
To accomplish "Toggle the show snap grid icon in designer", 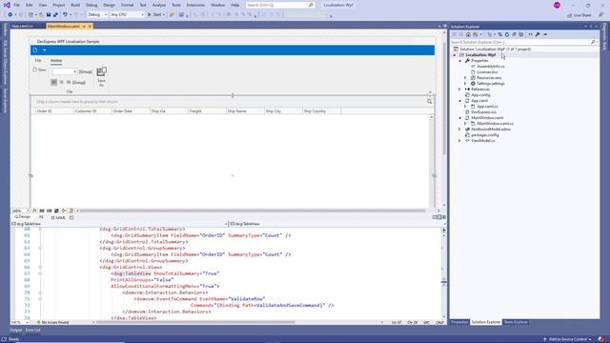I will pyautogui.click(x=42, y=211).
